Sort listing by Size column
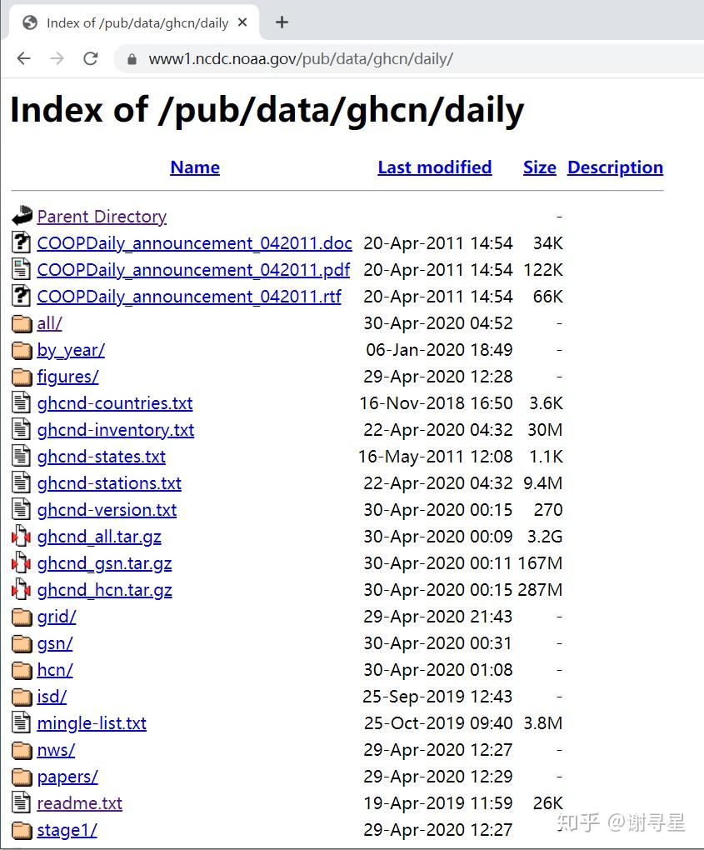Image resolution: width=704 pixels, height=850 pixels. pyautogui.click(x=540, y=167)
